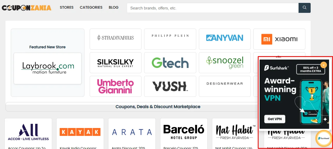Viewport: 333px width, 149px height.
Task: Focus the search brands and offers field
Action: 213,8
